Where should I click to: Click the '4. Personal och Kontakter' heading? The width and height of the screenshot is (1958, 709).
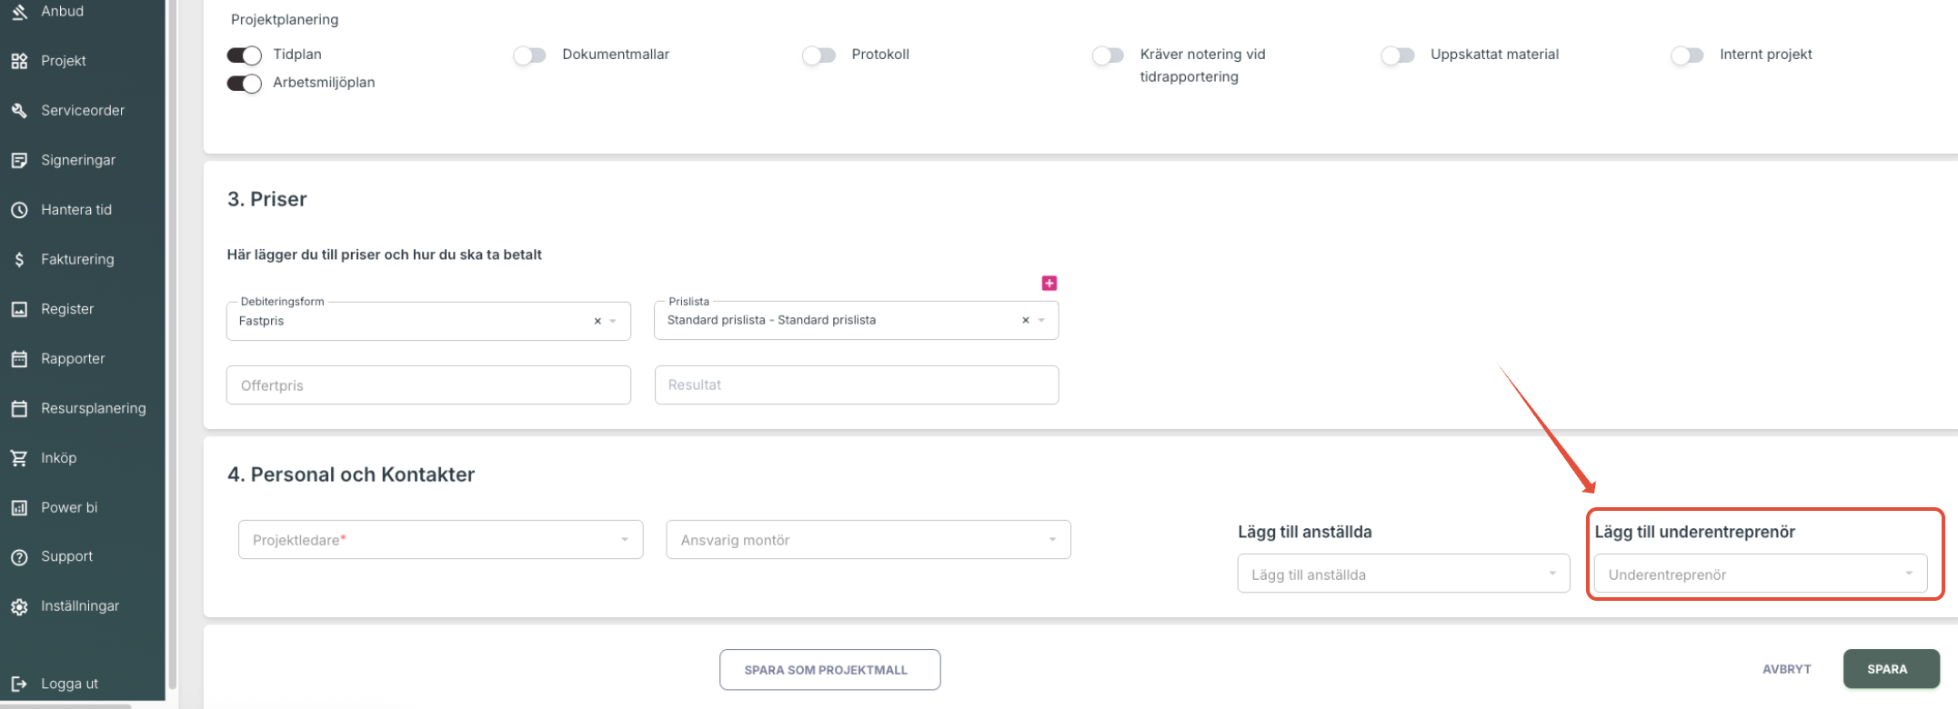pos(351,474)
